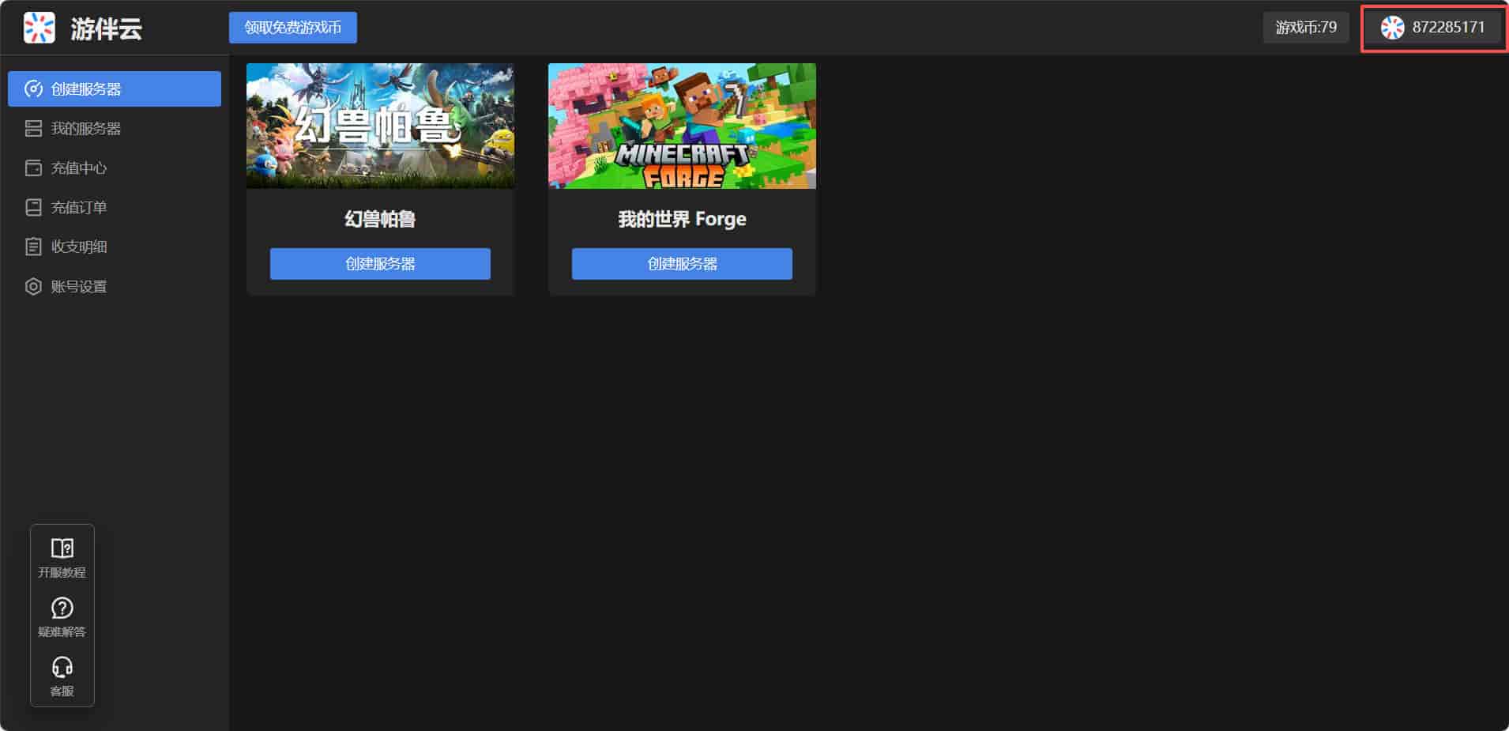Click the 游伴云 logo icon
Image resolution: width=1509 pixels, height=731 pixels.
click(x=39, y=28)
